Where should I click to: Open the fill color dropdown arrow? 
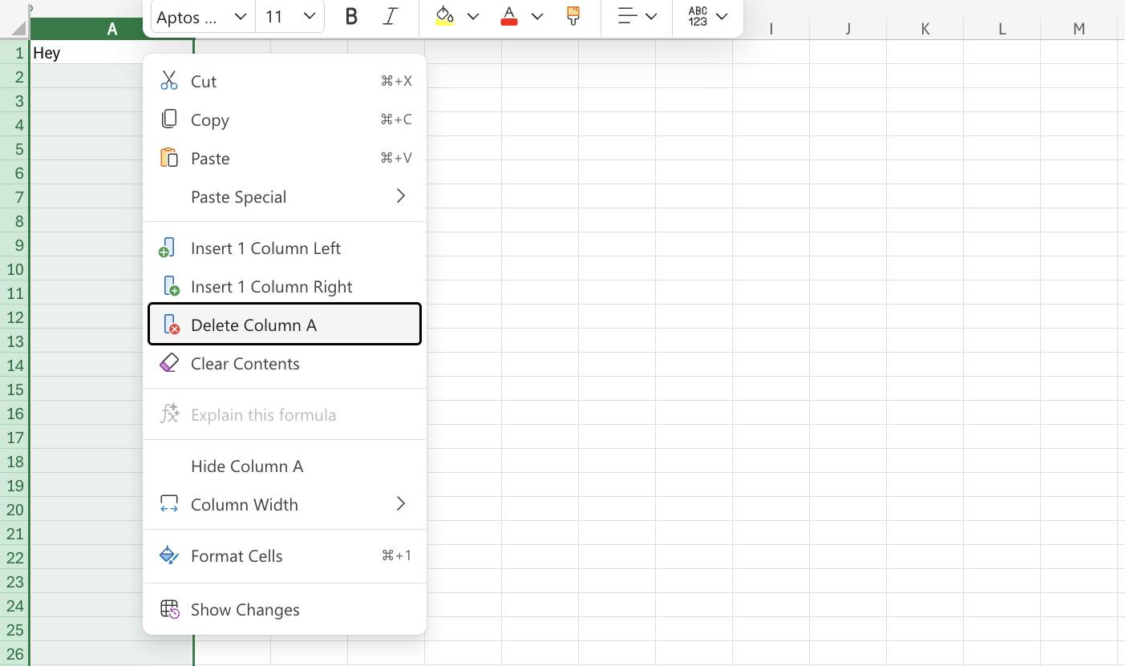click(x=472, y=16)
